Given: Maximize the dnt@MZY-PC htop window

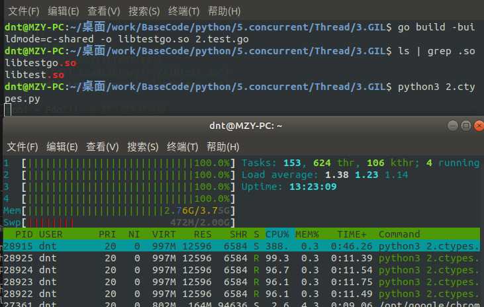Looking at the screenshot, I should click(465, 126).
